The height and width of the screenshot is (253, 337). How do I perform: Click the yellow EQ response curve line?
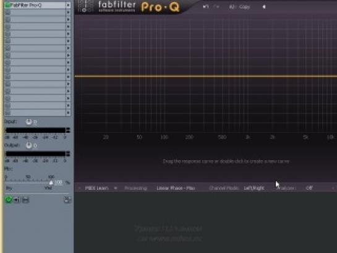coord(206,76)
